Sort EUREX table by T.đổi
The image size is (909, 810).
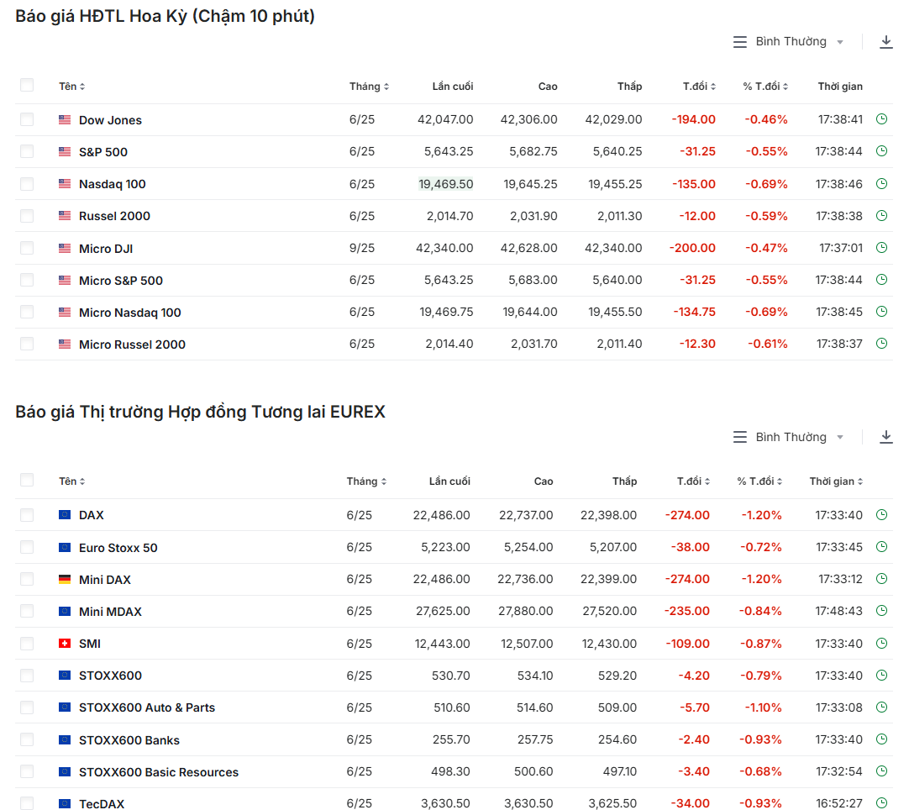693,481
